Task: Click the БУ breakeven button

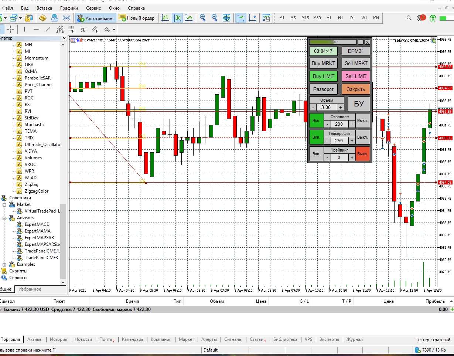Action: tap(359, 104)
